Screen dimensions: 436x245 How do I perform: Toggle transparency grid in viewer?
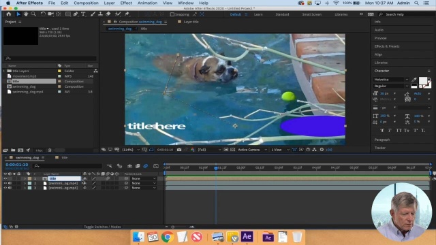[233, 150]
